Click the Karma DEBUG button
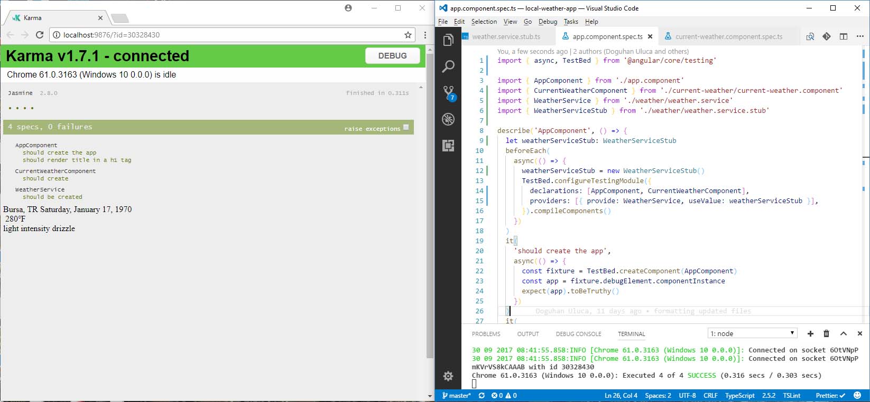 (392, 55)
